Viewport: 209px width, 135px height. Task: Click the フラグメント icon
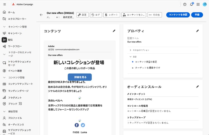pos(4,97)
